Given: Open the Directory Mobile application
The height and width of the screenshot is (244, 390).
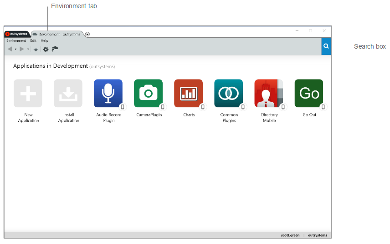Looking at the screenshot, I should tap(268, 93).
